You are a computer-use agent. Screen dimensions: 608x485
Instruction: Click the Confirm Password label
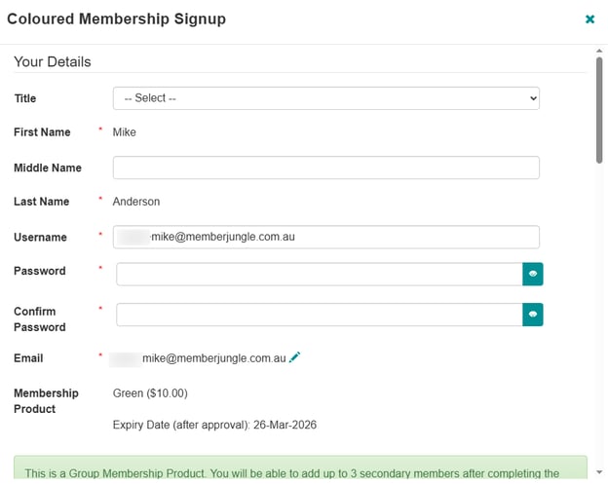click(x=40, y=319)
